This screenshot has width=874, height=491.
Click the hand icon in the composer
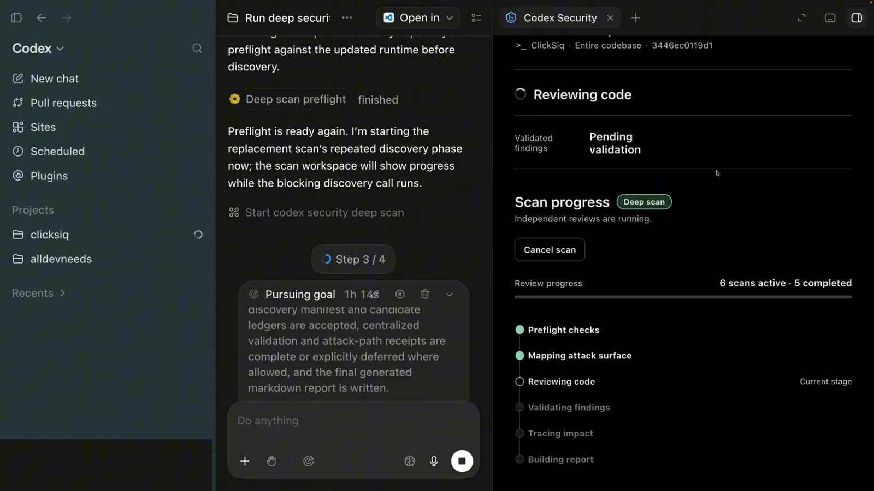pos(271,461)
